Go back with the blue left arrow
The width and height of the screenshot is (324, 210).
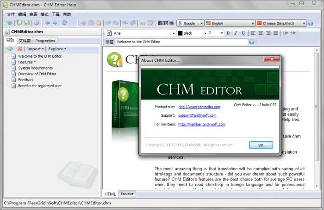(47, 23)
